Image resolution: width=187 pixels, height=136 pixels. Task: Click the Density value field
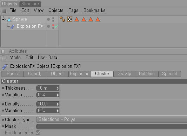(48, 104)
